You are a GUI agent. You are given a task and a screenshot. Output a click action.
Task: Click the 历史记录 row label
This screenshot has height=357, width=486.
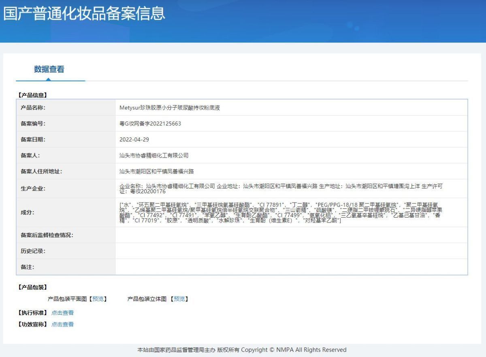pyautogui.click(x=33, y=251)
